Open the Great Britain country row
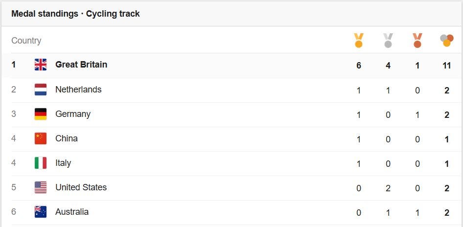Screen dimensions: 463x227 tap(231, 66)
